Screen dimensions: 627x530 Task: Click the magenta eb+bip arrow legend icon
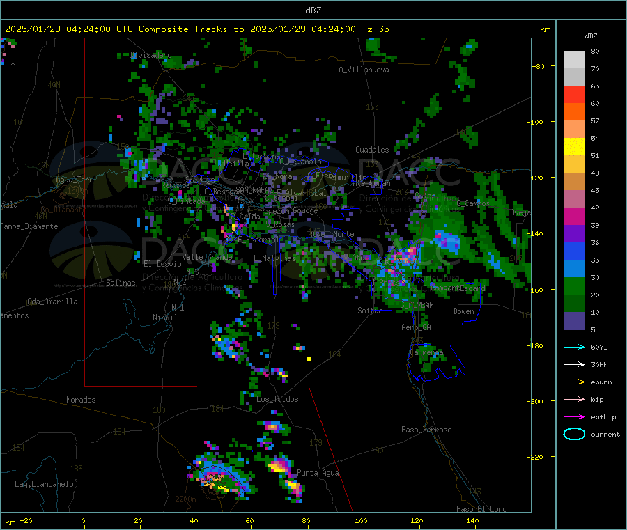click(574, 416)
